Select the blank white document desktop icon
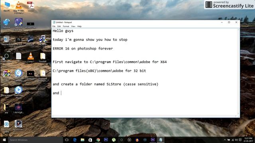 (x=19, y=56)
